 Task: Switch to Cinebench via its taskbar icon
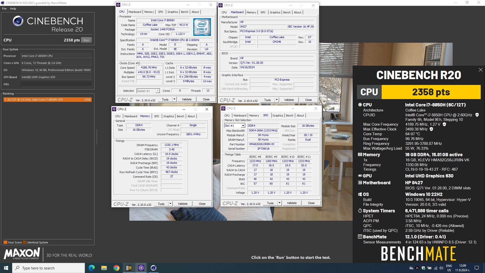pyautogui.click(x=153, y=268)
